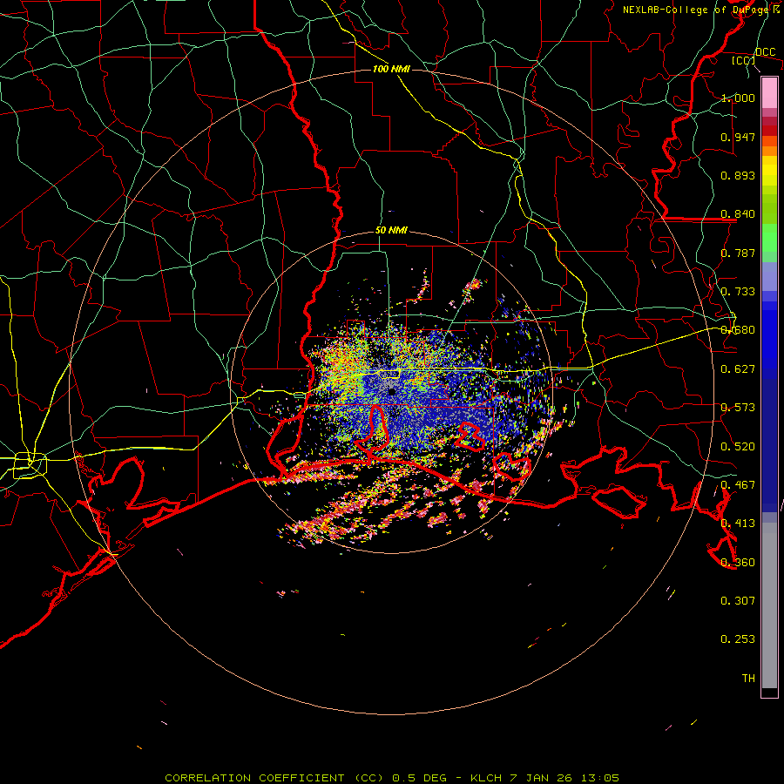Screen dimensions: 784x784
Task: Click the 13:05 time stamp
Action: pos(600,778)
